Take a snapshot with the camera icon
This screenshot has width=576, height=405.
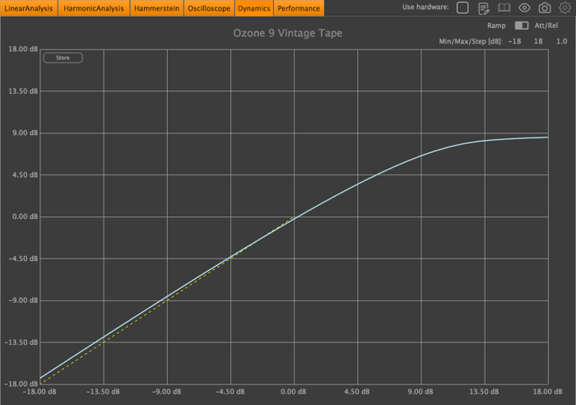pos(545,7)
